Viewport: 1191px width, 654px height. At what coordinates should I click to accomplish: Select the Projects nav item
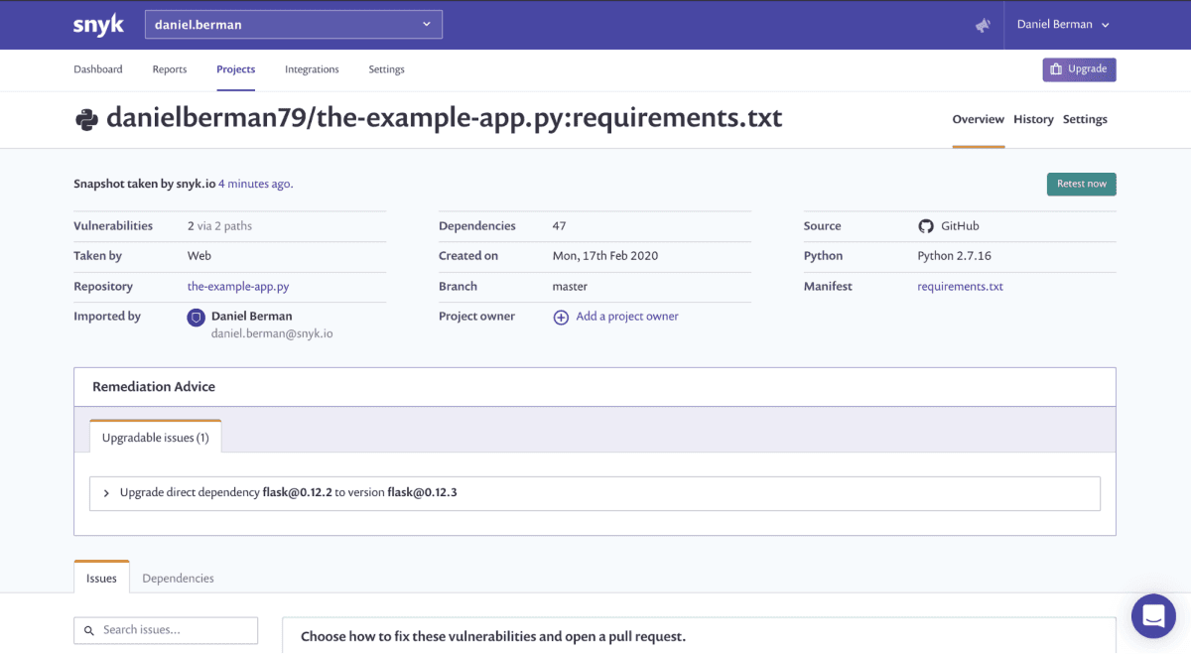click(236, 69)
